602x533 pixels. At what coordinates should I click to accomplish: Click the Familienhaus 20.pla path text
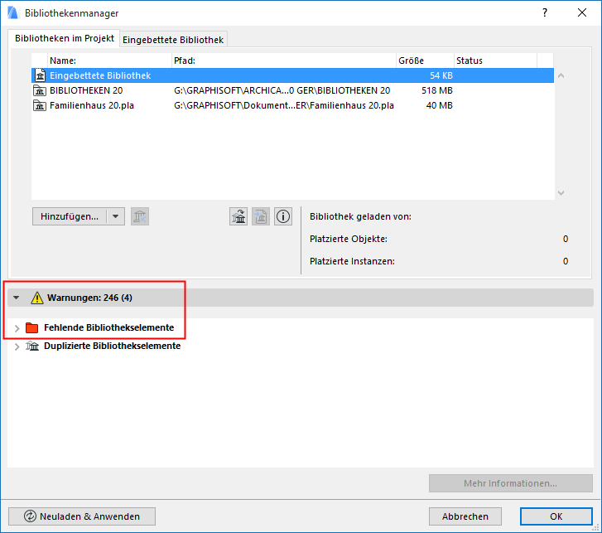click(284, 105)
